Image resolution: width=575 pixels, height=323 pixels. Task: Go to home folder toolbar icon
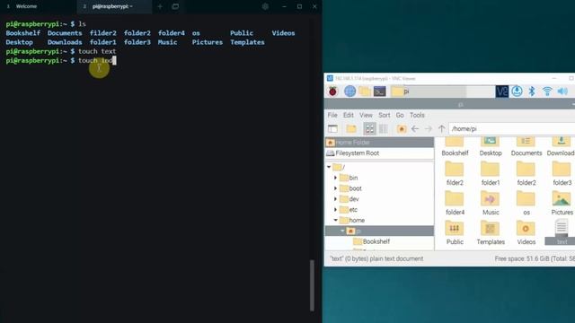point(402,128)
